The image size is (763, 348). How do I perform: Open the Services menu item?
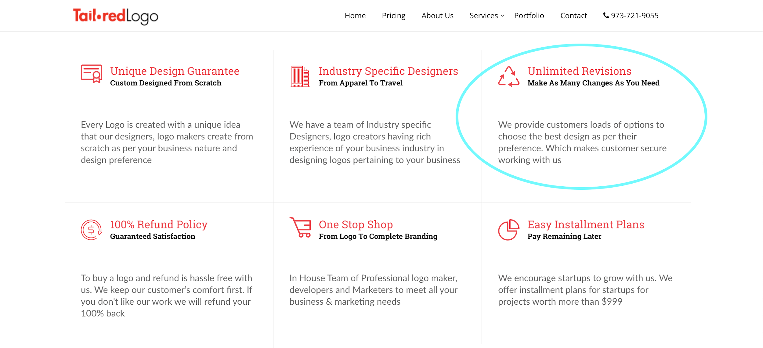pyautogui.click(x=484, y=16)
